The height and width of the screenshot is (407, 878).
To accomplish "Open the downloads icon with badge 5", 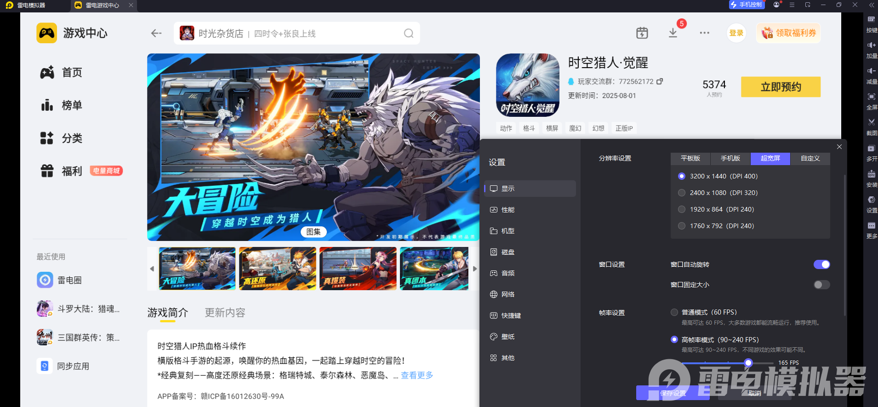I will click(673, 33).
